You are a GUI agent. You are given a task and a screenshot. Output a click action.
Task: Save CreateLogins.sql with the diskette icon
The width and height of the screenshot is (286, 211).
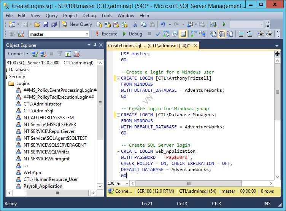click(45, 24)
